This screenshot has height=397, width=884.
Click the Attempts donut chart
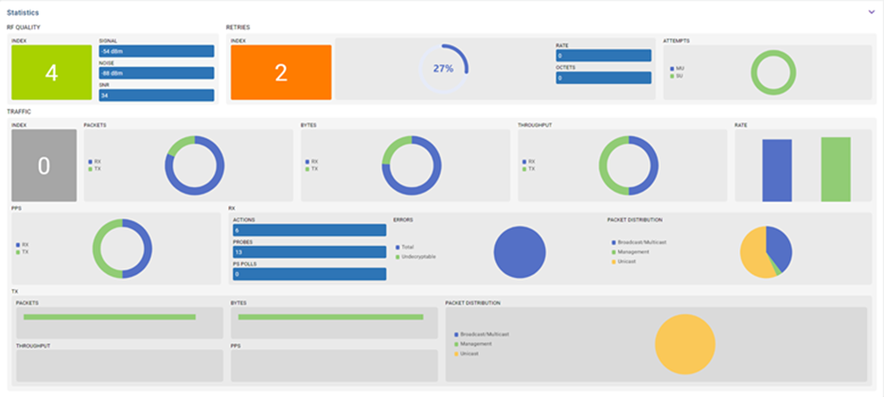[x=781, y=71]
